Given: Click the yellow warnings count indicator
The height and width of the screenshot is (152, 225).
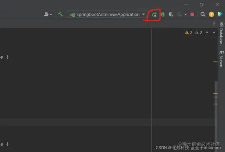Looking at the screenshot, I should click(189, 33).
